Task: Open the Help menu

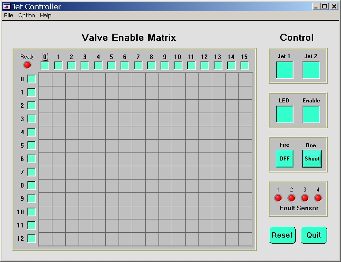Action: point(46,16)
